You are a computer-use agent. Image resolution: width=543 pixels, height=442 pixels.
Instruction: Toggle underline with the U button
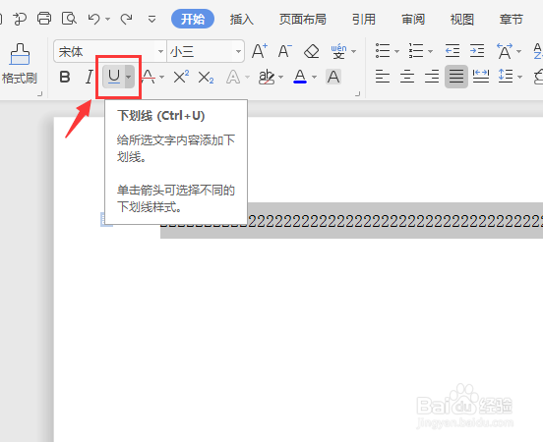pyautogui.click(x=114, y=77)
